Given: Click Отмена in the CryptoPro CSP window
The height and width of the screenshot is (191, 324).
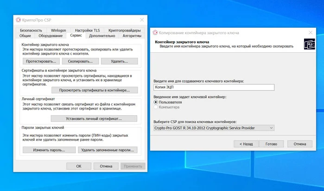Looking at the screenshot, I should (106, 166).
